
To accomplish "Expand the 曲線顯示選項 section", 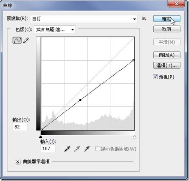I will click(x=18, y=162).
